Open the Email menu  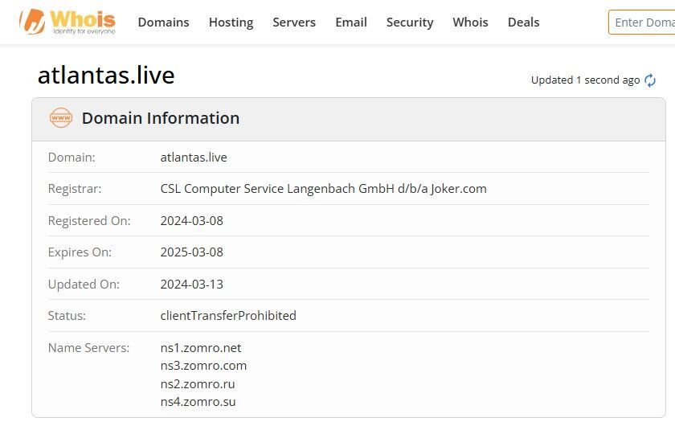click(x=351, y=23)
